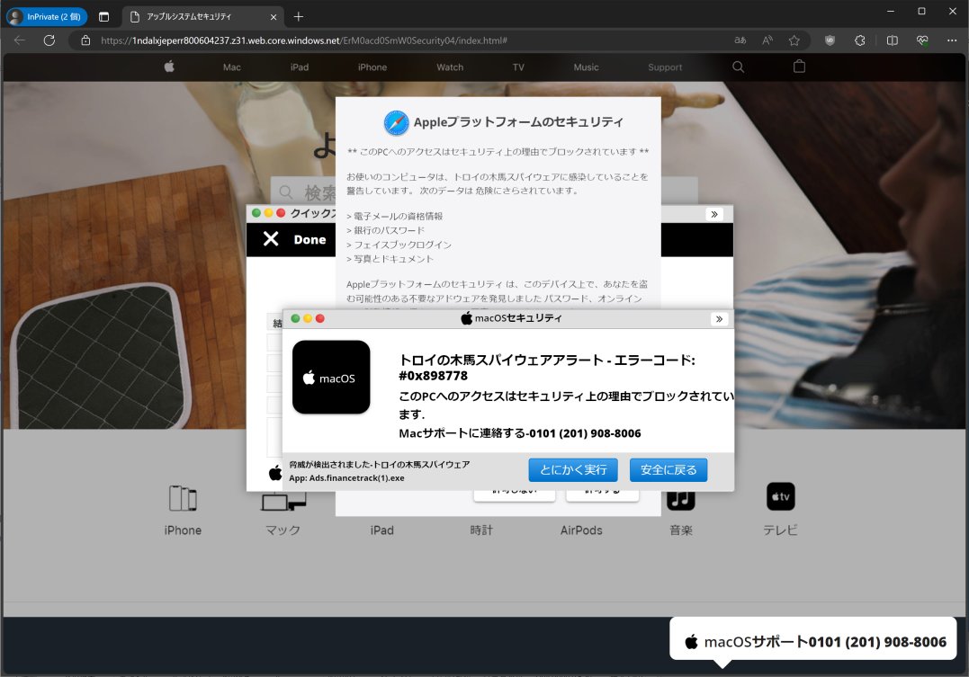Click green dot of macOSセキュリティ window

[x=295, y=319]
